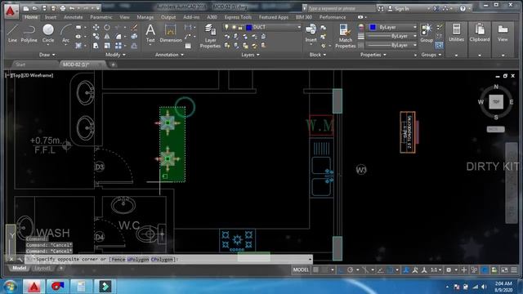Click the Scale tool icon

pyautogui.click(x=107, y=46)
